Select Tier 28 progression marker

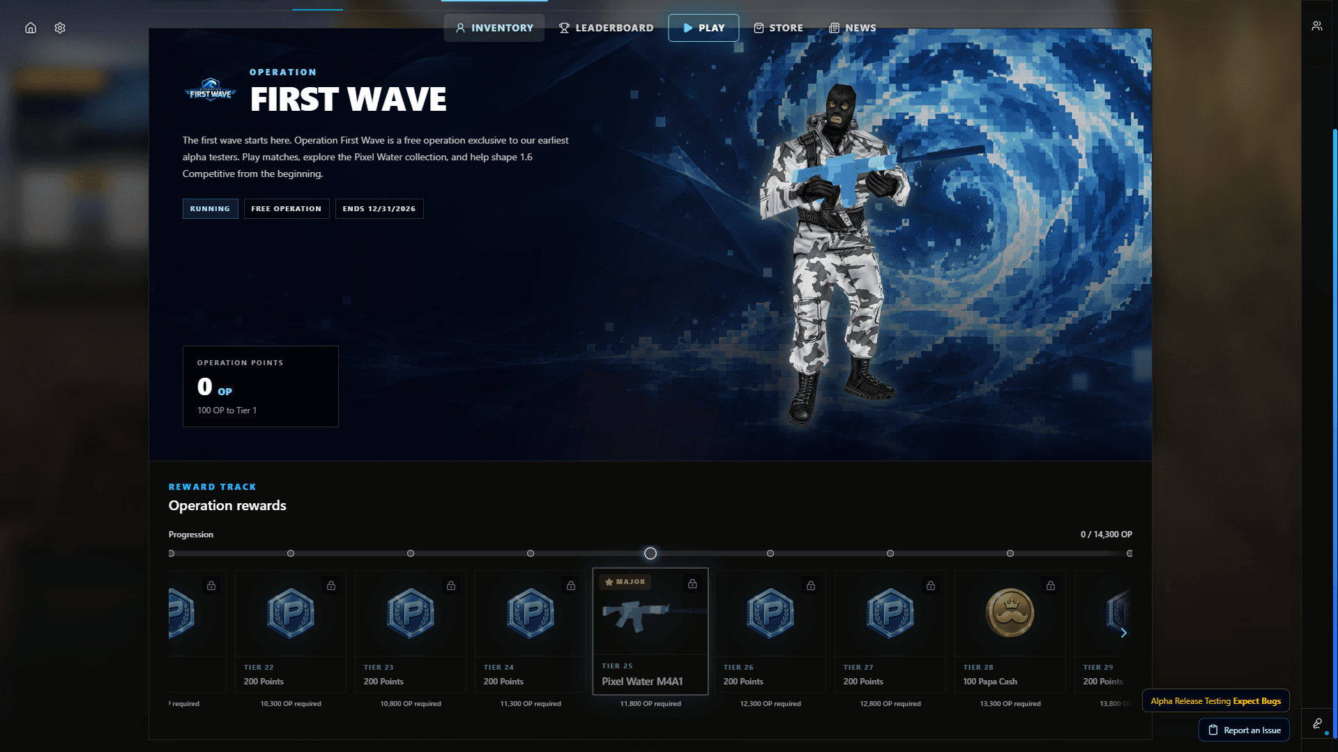(x=1010, y=553)
